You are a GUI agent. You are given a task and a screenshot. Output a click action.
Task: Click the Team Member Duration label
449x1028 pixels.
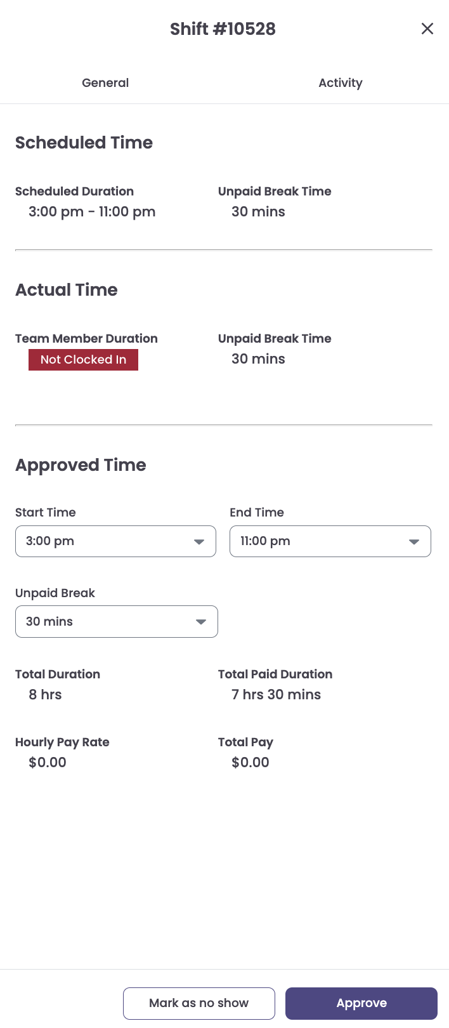[86, 338]
